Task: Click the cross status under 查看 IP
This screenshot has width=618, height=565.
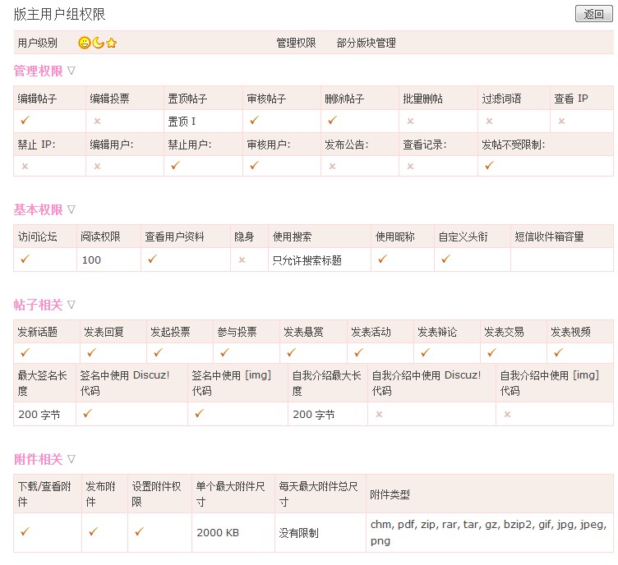Action: coord(562,121)
